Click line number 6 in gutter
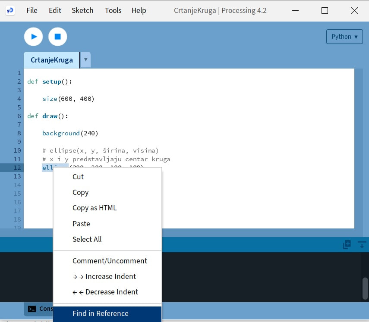 click(x=19, y=116)
